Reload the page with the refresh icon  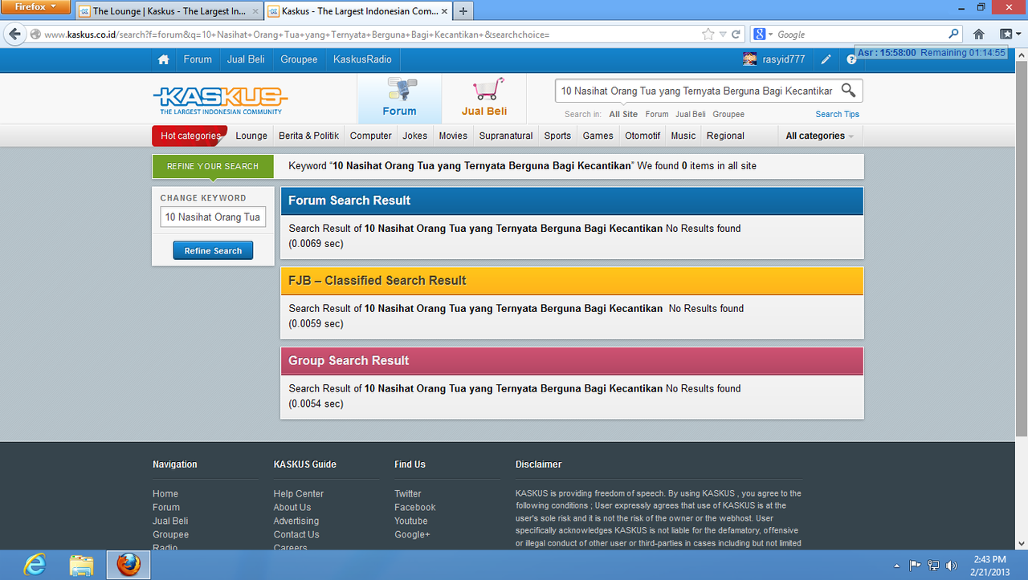click(735, 34)
